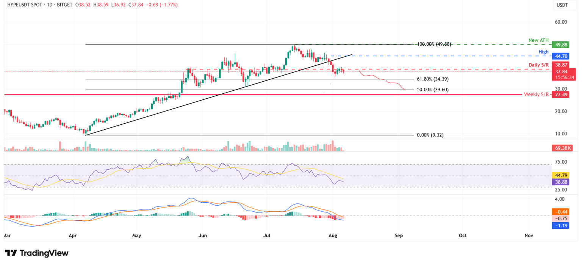This screenshot has width=582, height=265.
Task: Click the Daily S/R price tag 38.87
Action: [561, 65]
